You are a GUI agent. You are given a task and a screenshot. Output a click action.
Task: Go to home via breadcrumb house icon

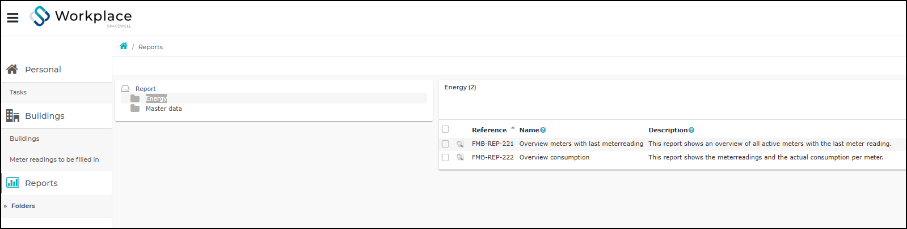click(124, 46)
